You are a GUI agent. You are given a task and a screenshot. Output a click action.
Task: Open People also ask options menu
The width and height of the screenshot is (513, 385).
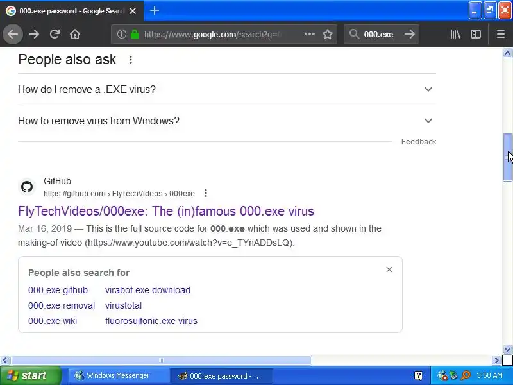pyautogui.click(x=131, y=60)
